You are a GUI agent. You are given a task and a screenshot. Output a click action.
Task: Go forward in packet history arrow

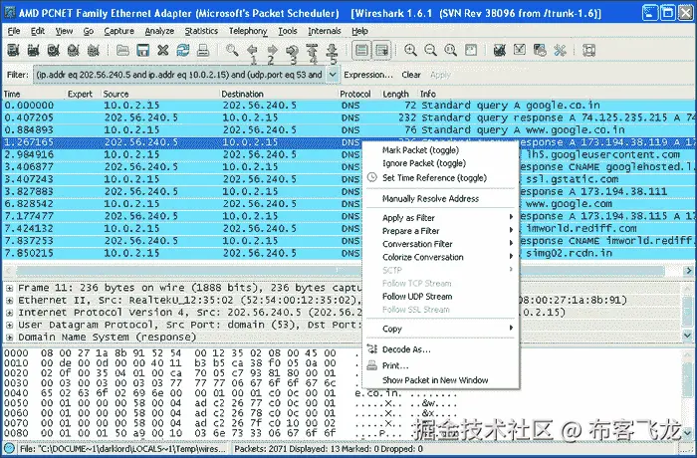click(272, 50)
